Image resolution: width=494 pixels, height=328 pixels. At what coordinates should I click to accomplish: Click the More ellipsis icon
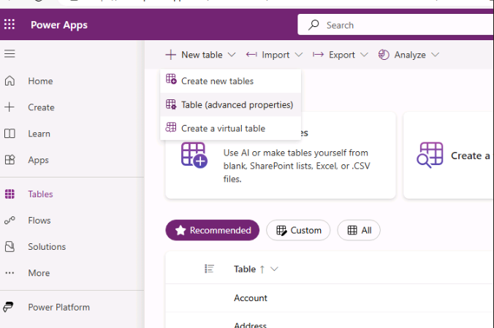pos(9,273)
